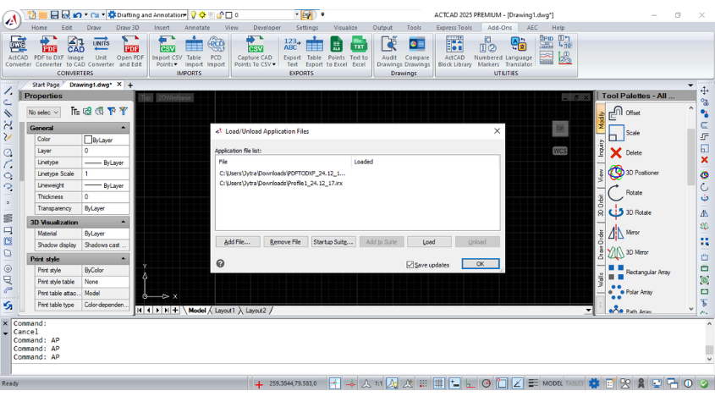Launch PDF to DXF Converter

click(x=49, y=51)
